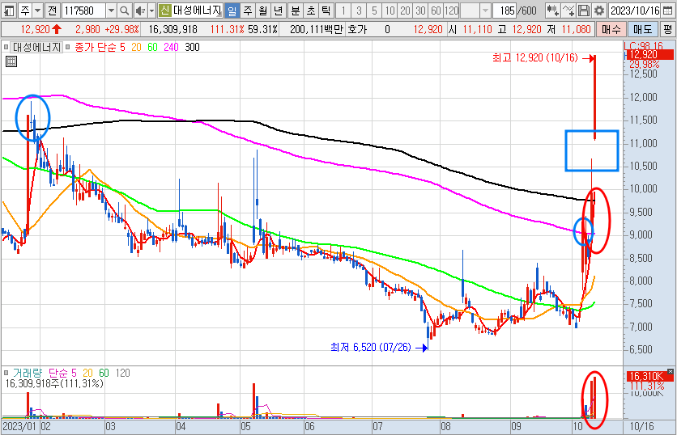Click the panel toggle icon at toolbar start
Viewport: 677px width, 435px height.
(x=9, y=11)
